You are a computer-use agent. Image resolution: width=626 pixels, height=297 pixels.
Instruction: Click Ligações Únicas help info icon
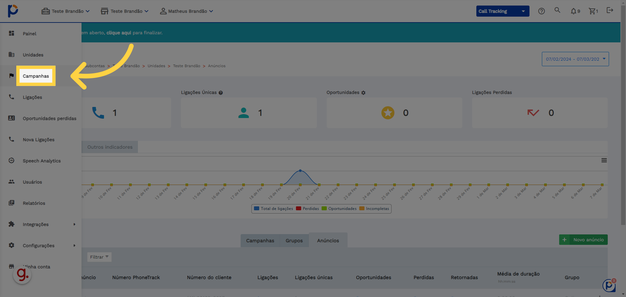[221, 93]
